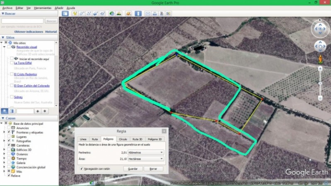Print the view using printer icon
The image size is (331, 186).
tap(155, 14)
